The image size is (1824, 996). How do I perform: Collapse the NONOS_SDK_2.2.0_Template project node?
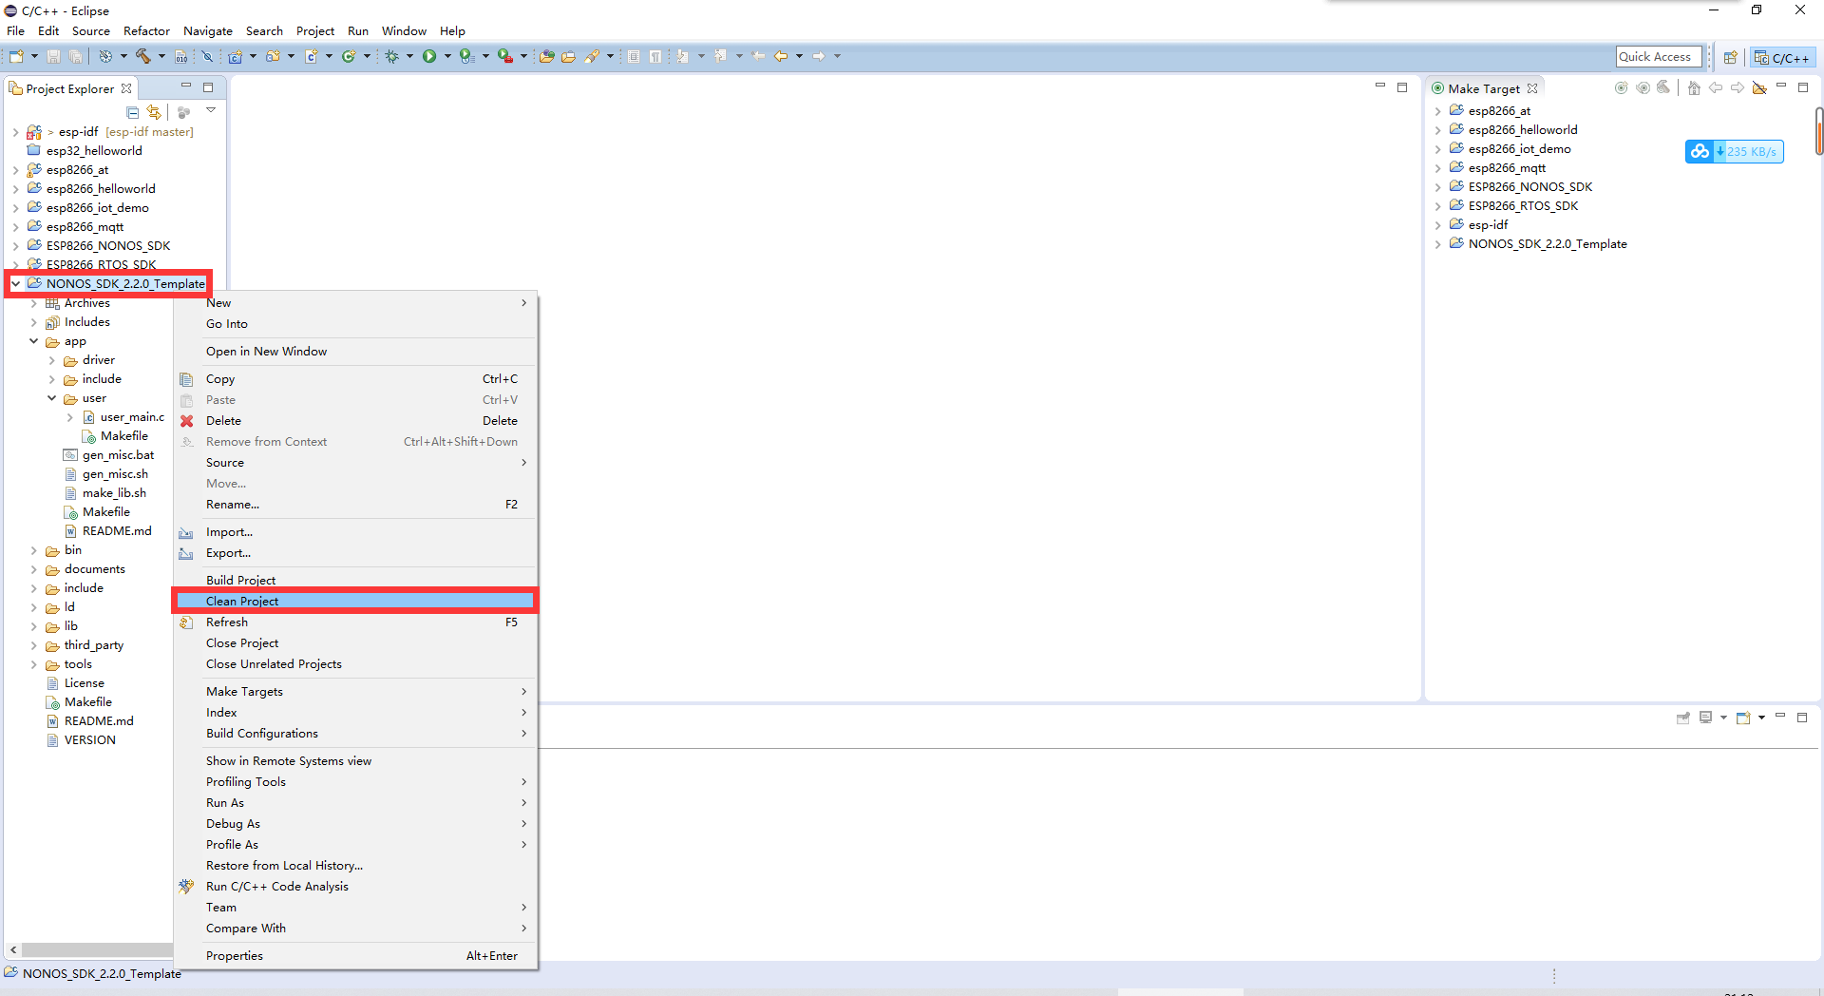point(15,283)
